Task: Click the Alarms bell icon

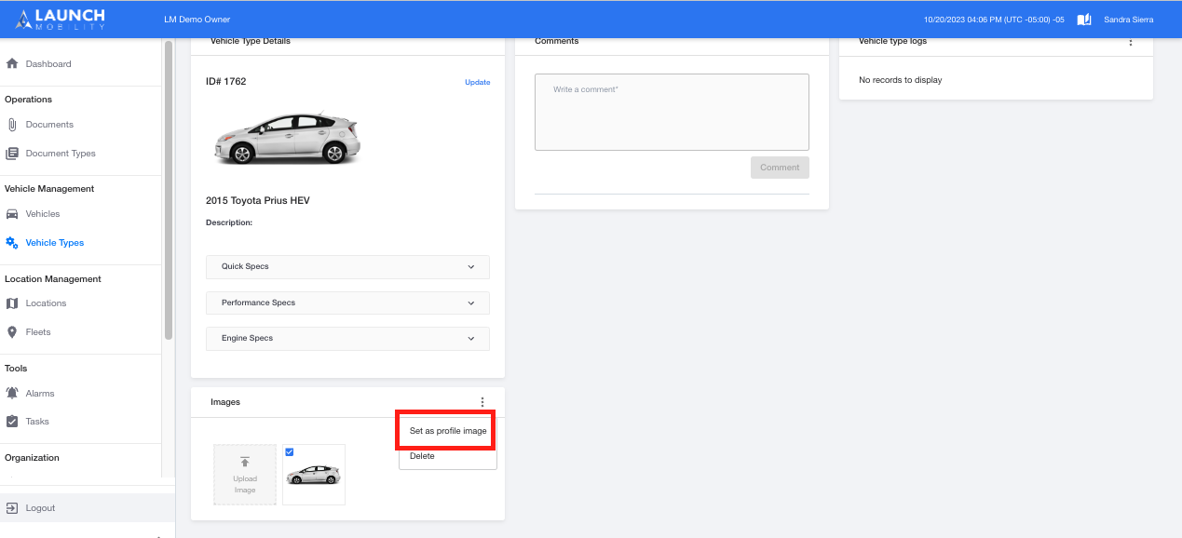Action: click(12, 394)
